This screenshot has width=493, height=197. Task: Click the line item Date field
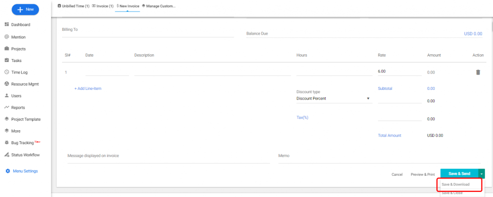(x=107, y=72)
